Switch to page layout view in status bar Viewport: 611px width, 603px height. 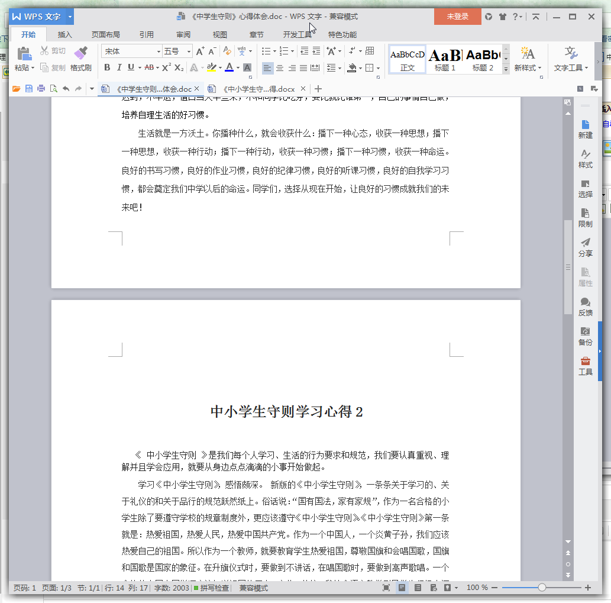pyautogui.click(x=402, y=588)
